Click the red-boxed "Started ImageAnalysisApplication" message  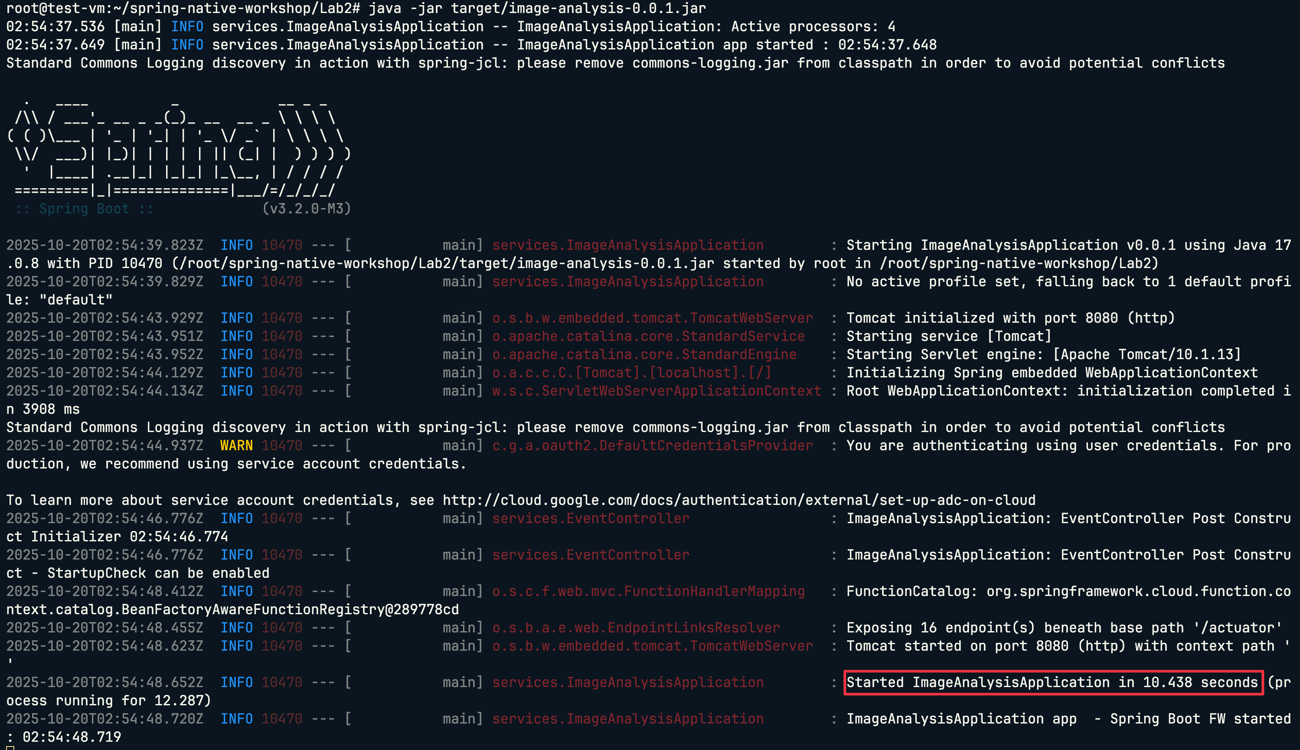[x=1052, y=682]
